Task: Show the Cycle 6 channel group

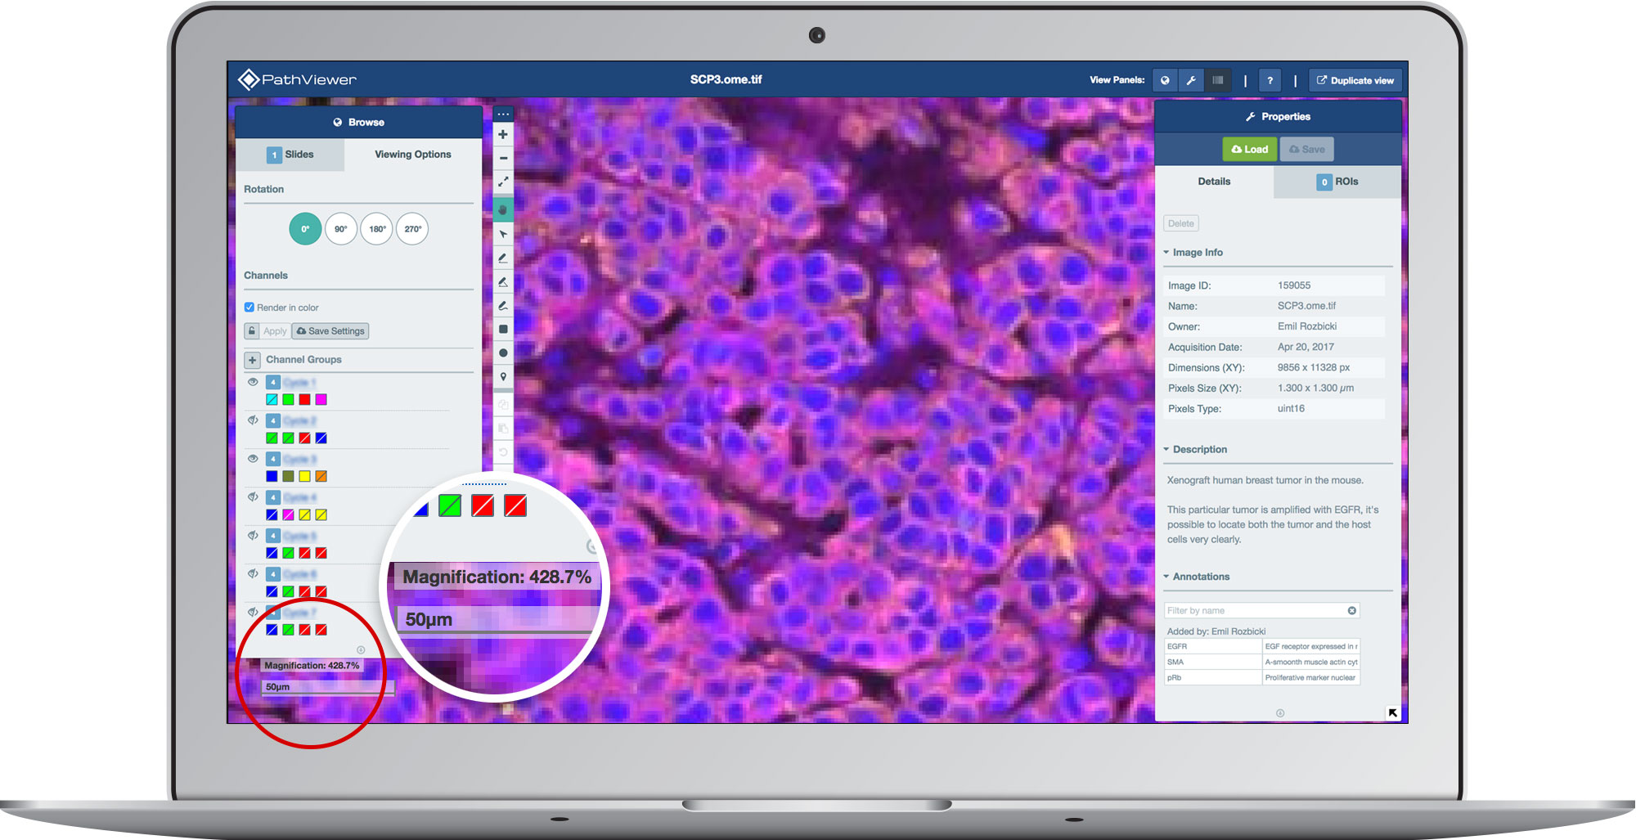Action: 253,574
